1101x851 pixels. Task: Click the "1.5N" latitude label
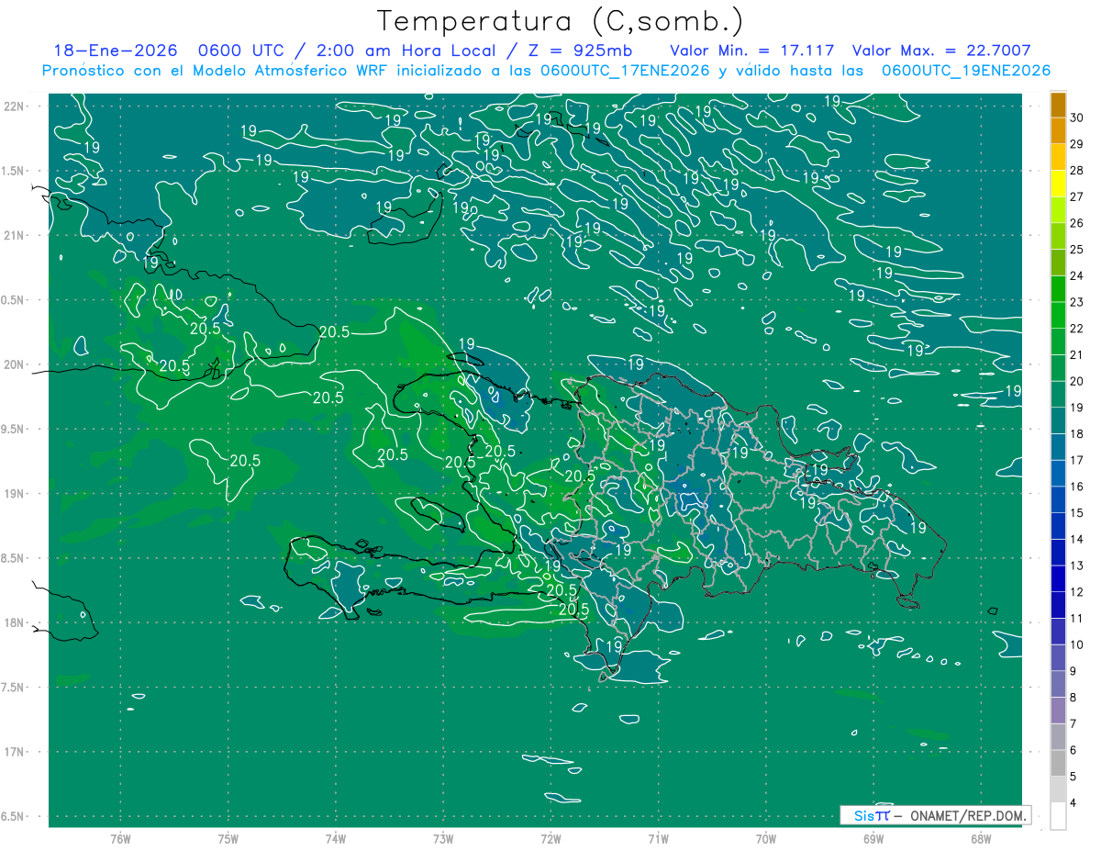tap(14, 171)
